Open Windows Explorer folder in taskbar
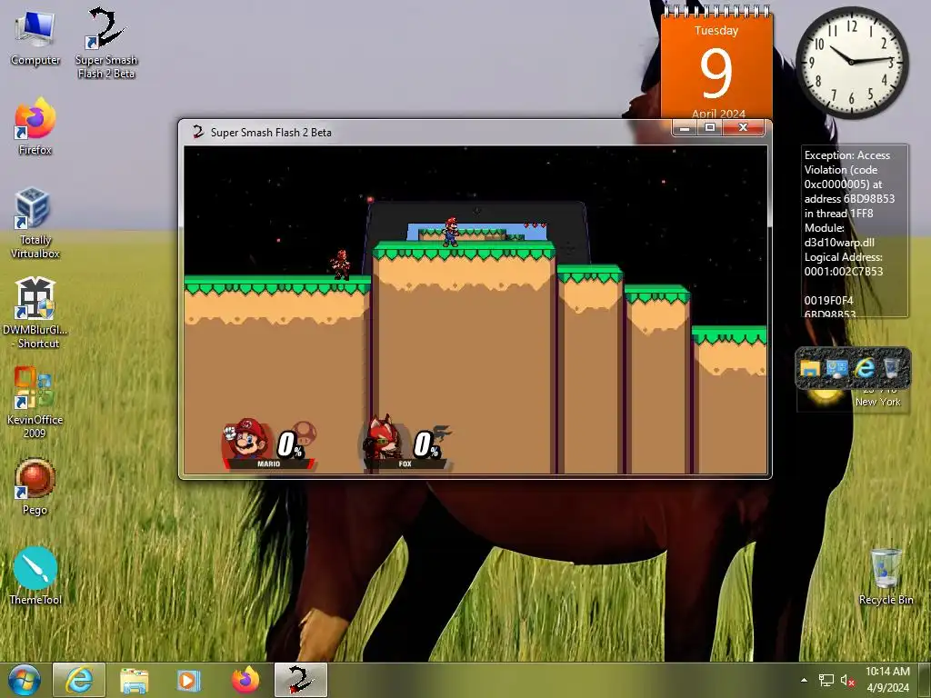 coord(135,680)
